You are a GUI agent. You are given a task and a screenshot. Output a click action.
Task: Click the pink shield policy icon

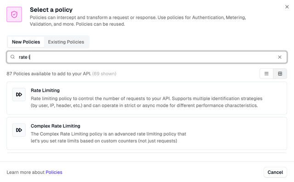point(14,14)
